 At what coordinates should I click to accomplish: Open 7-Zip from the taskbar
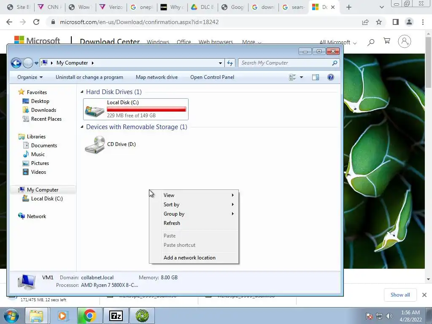click(116, 316)
